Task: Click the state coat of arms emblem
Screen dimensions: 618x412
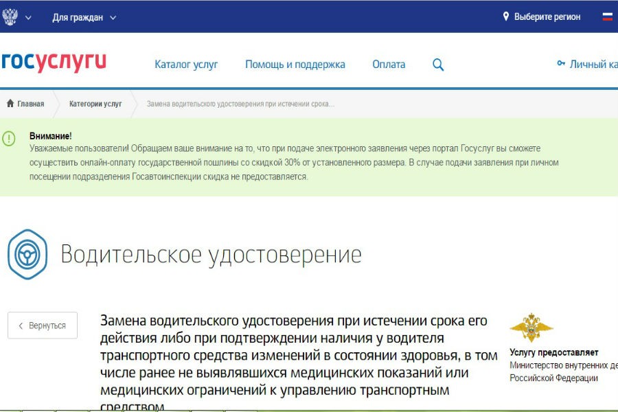Action: (x=10, y=16)
